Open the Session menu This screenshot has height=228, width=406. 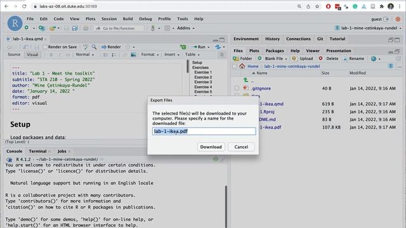(109, 19)
